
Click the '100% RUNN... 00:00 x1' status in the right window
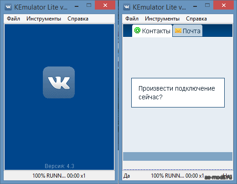click(177, 176)
